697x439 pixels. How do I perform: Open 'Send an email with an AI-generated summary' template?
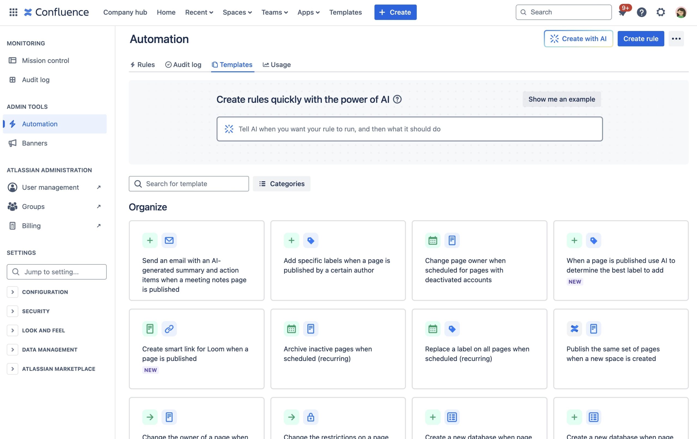click(x=197, y=261)
